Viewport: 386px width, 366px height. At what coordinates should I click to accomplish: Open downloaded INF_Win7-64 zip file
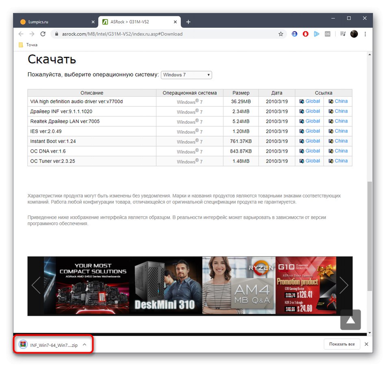pos(48,345)
